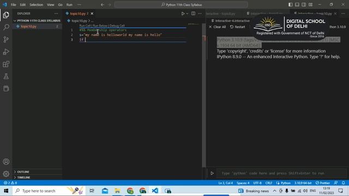Open the Run menu

pos(69,5)
